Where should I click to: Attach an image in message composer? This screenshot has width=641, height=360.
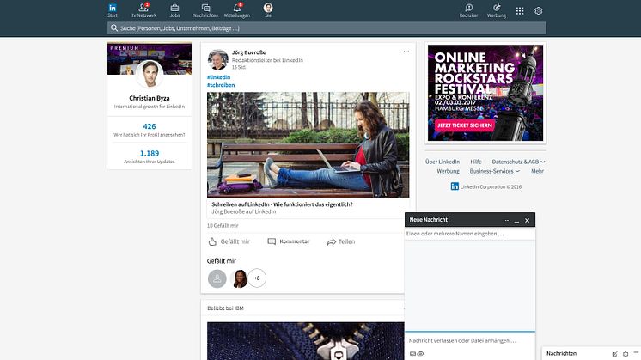click(412, 354)
